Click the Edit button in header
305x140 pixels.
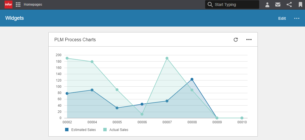coord(282,18)
